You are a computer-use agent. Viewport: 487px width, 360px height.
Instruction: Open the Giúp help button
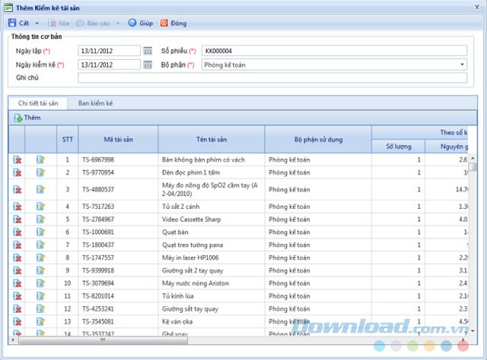click(x=140, y=24)
